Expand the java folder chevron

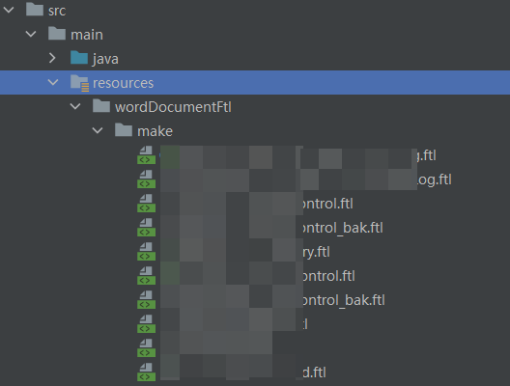point(52,58)
